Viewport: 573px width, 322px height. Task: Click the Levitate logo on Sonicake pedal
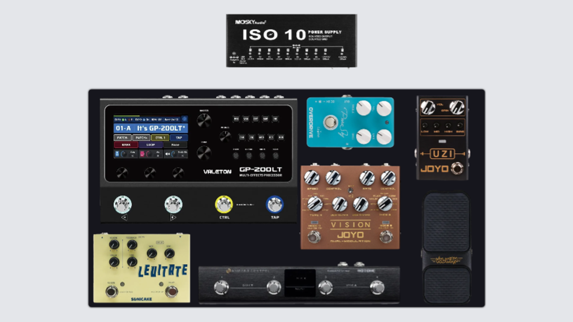(x=162, y=271)
